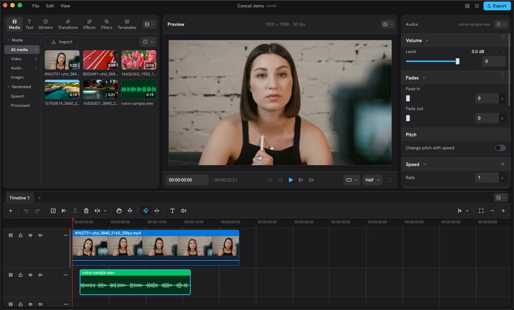
Task: Click the Volume Level slider handle
Action: tap(457, 61)
